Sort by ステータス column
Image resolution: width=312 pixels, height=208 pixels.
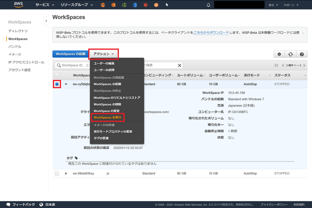290,75
